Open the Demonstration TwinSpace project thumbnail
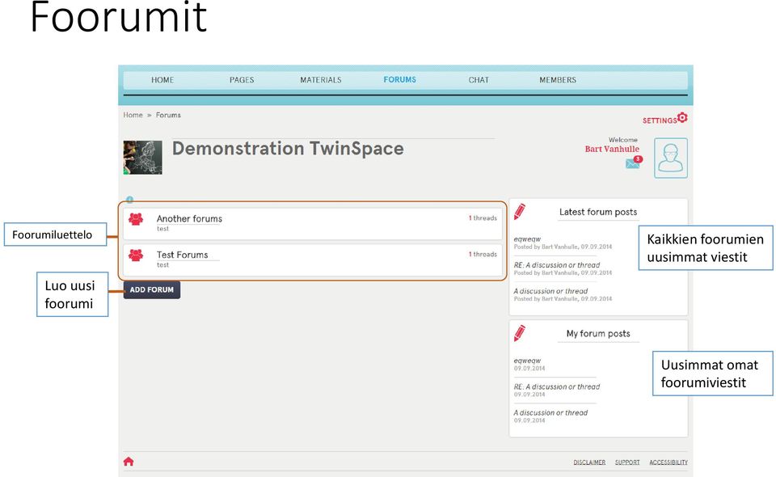Viewport: 776px width, 477px height. click(142, 158)
